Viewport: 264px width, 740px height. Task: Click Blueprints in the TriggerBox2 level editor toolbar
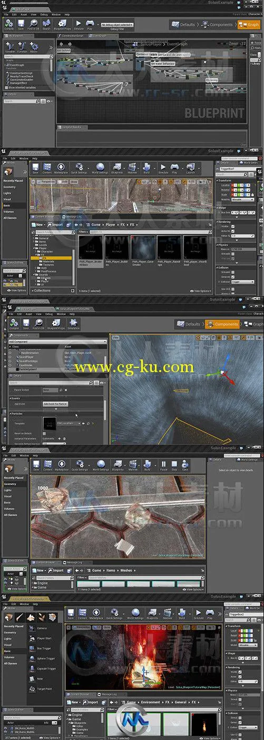[152, 614]
